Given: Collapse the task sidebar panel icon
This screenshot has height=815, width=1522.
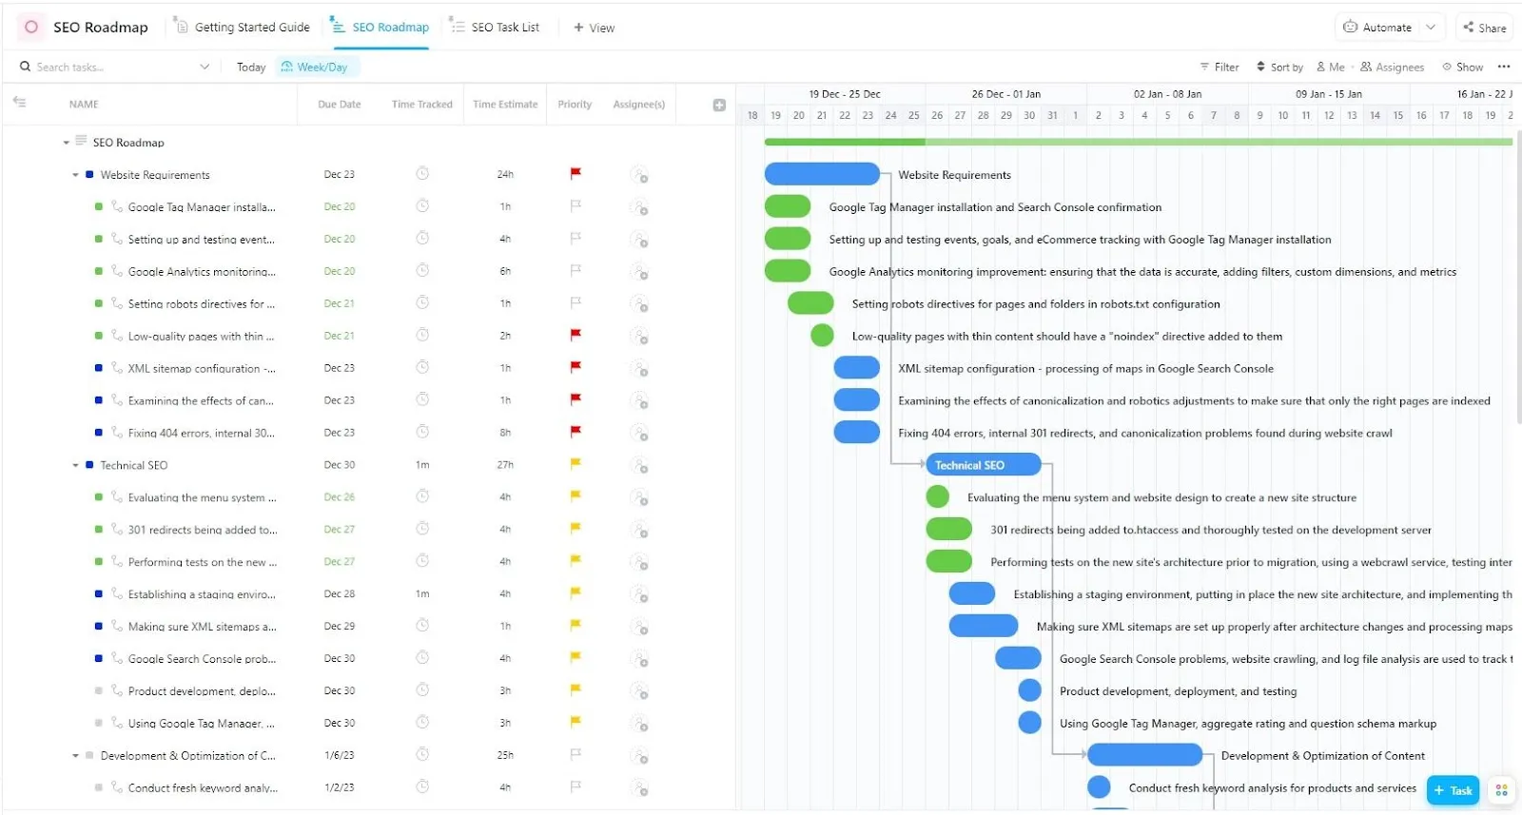Looking at the screenshot, I should coord(20,102).
